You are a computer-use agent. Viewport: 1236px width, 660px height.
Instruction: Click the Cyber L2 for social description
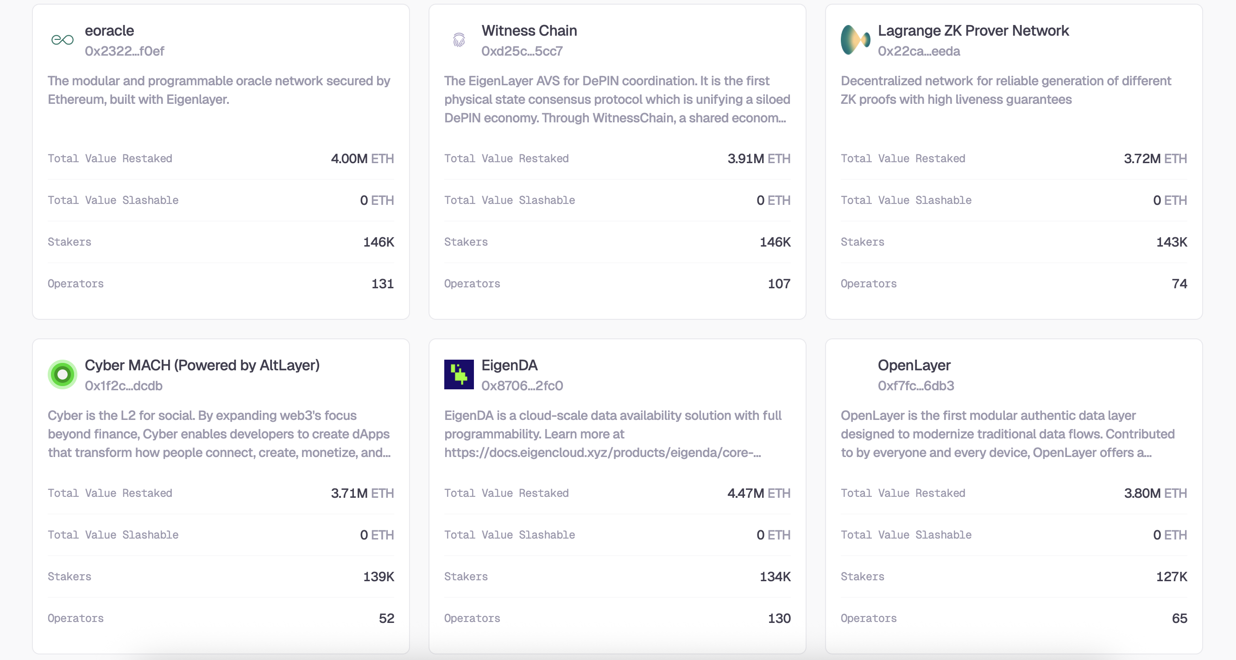coord(219,434)
